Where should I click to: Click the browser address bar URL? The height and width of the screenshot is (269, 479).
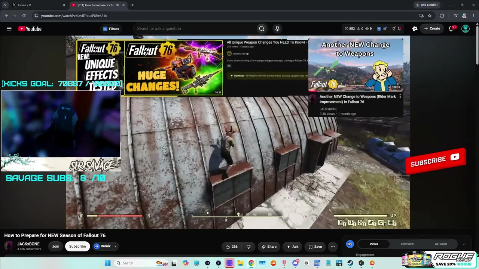coord(74,16)
